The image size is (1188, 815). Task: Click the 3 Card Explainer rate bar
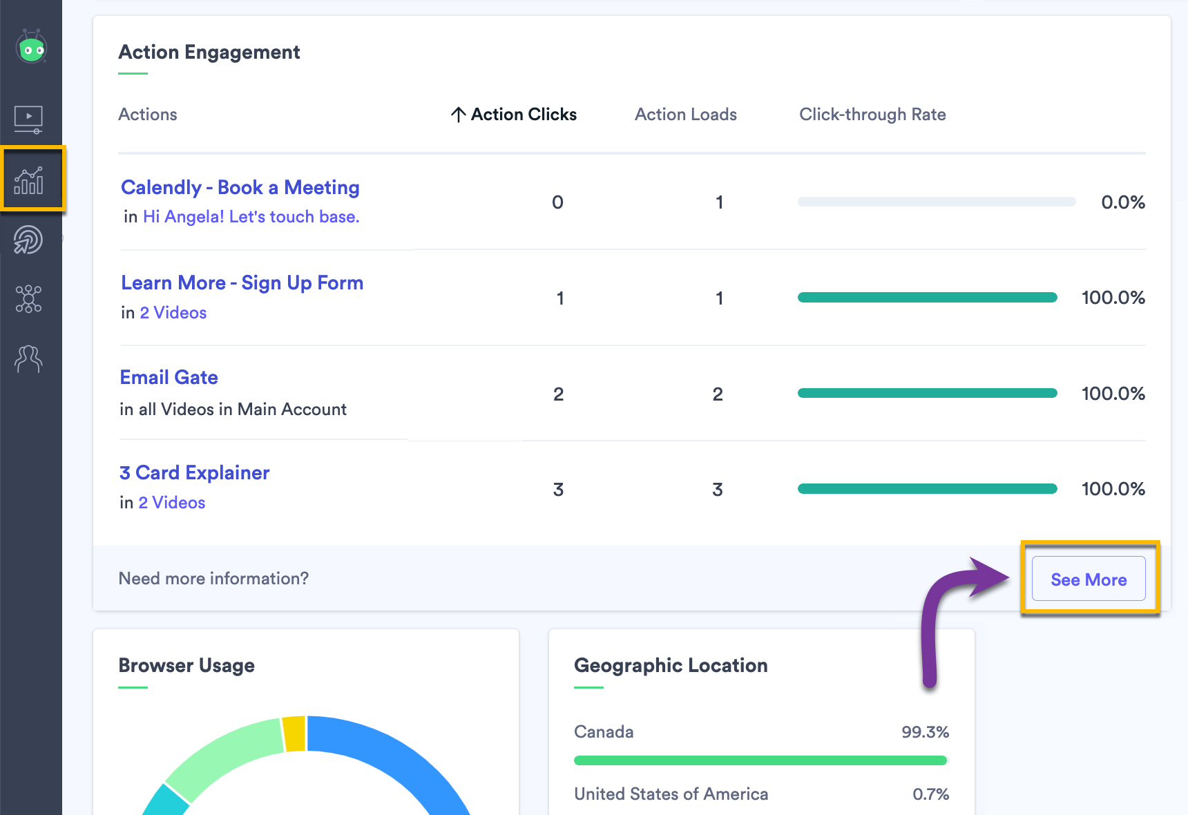tap(928, 489)
